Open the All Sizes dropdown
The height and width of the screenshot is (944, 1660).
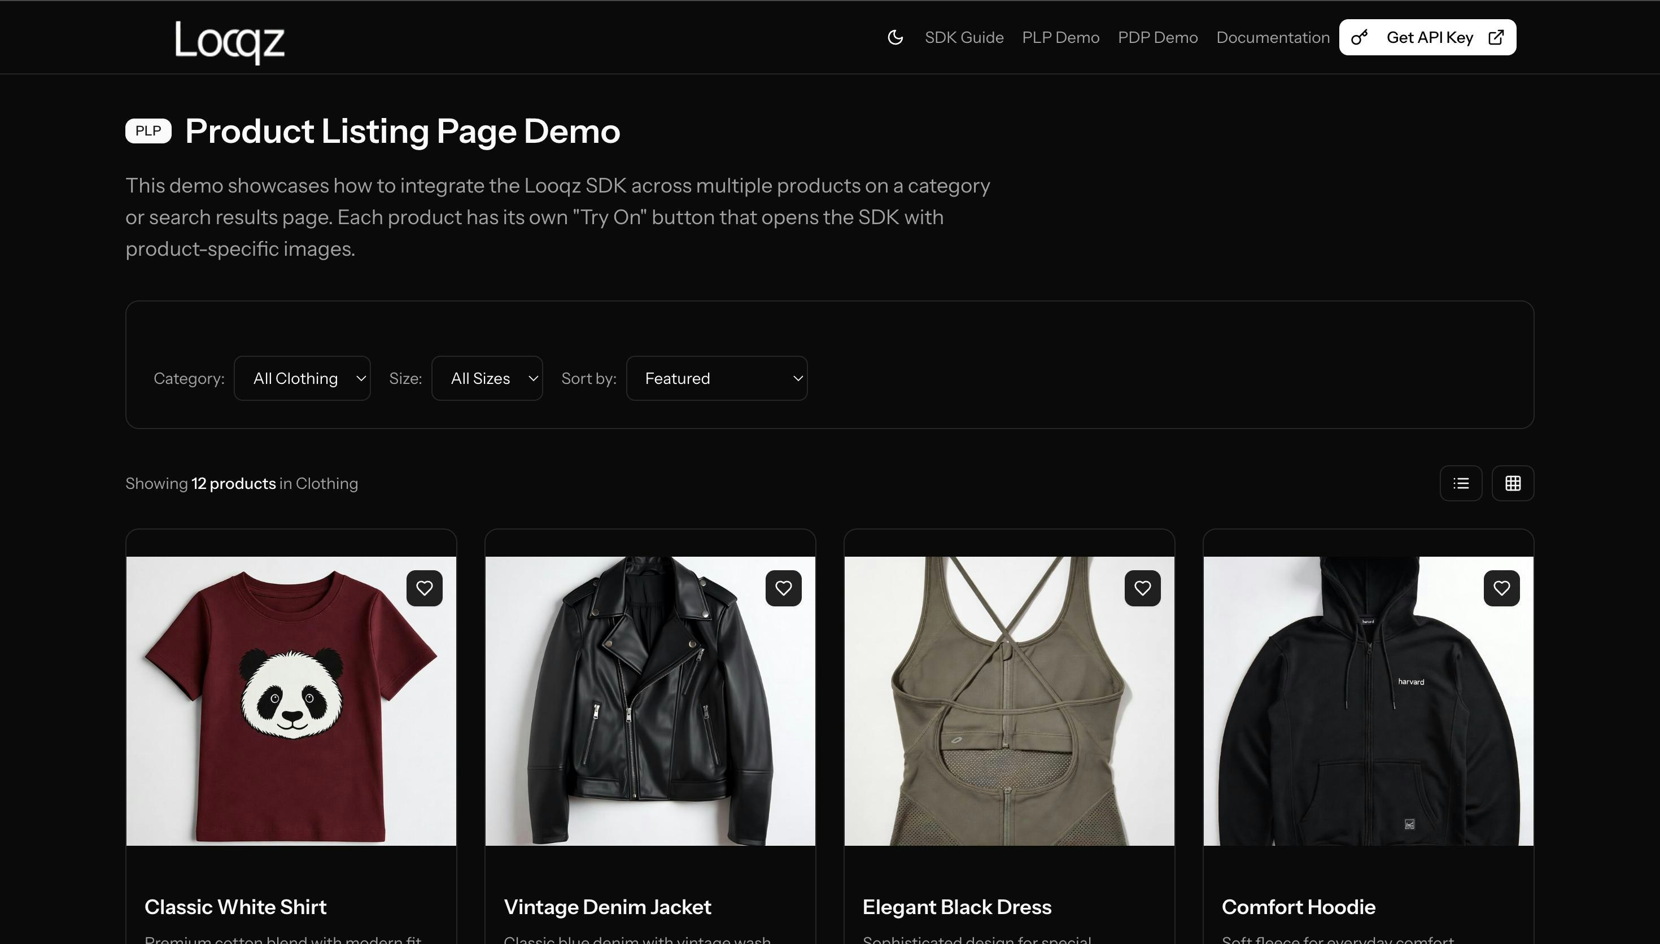pyautogui.click(x=487, y=378)
